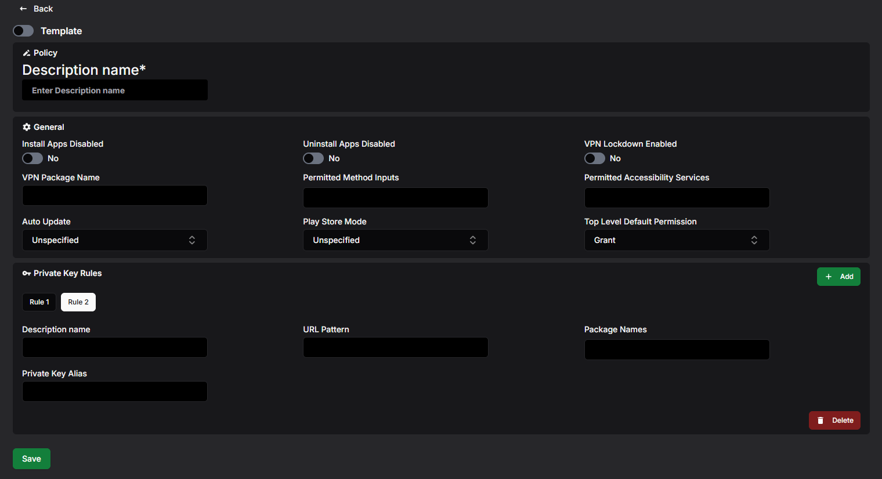Click the Permitted Method Inputs field
Viewport: 882px width, 479px height.
396,198
